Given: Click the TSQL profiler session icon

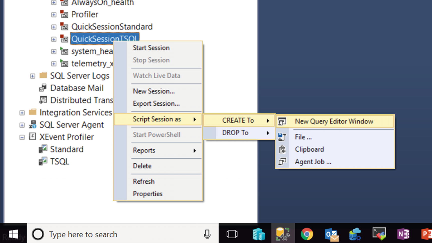Looking at the screenshot, I should pos(43,161).
